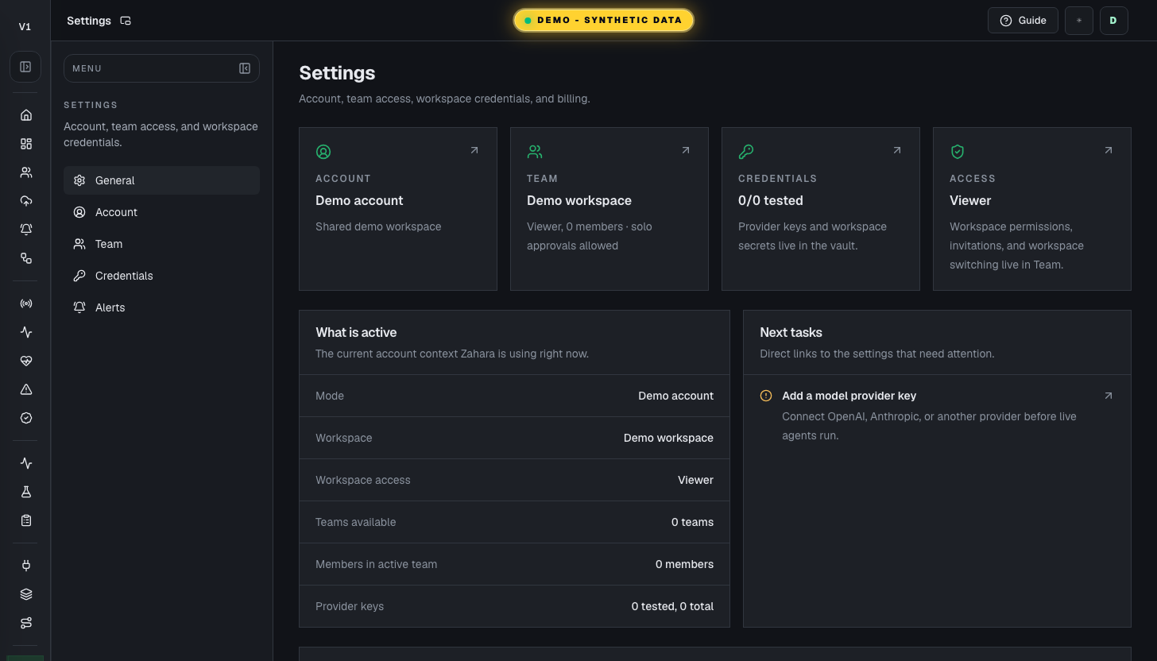Click the 'Viewer' Access card title
1157x661 pixels.
(970, 200)
